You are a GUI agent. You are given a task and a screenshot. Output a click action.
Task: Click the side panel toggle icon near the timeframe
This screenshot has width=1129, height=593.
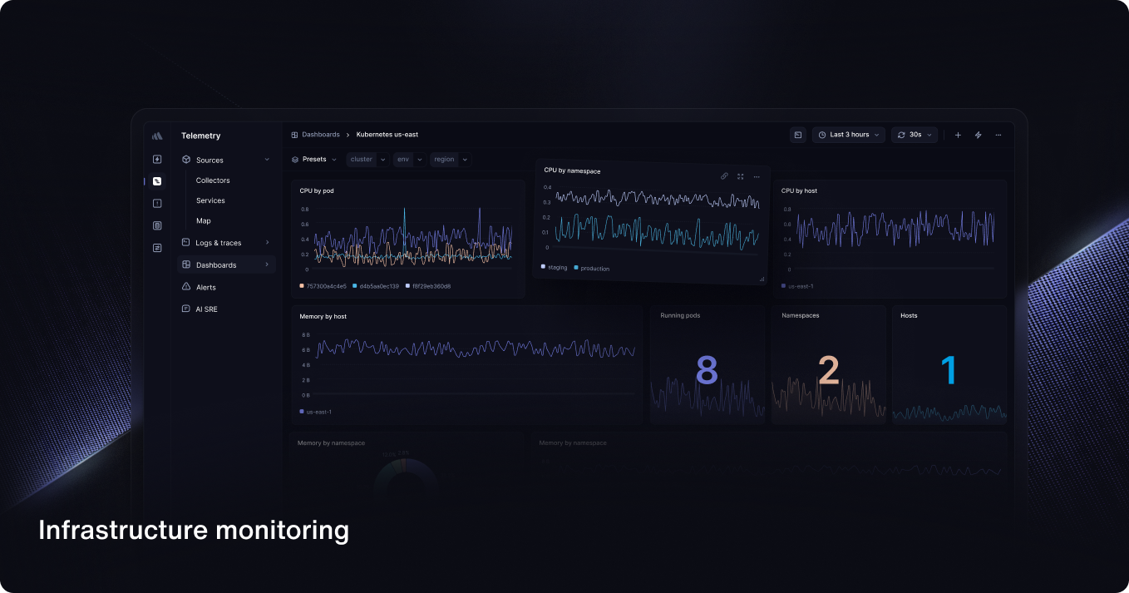[797, 134]
